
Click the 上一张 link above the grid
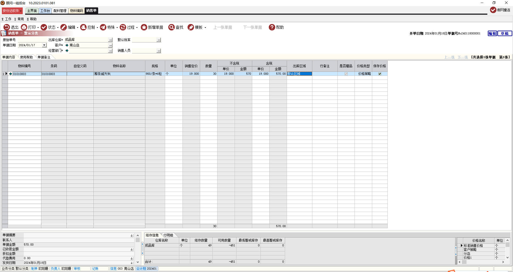pos(449,57)
